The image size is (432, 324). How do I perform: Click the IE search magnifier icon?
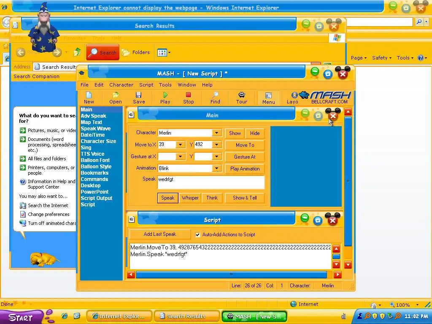(x=419, y=22)
